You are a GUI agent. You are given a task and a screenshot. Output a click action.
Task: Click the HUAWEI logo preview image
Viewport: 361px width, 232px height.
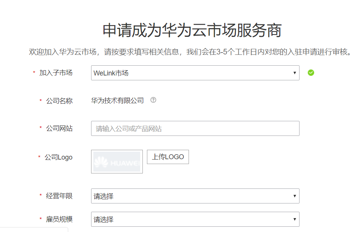tap(117, 162)
